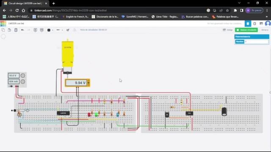271x152 pixels.
Task: Click the undo arrow icon
Action: click(x=22, y=30)
